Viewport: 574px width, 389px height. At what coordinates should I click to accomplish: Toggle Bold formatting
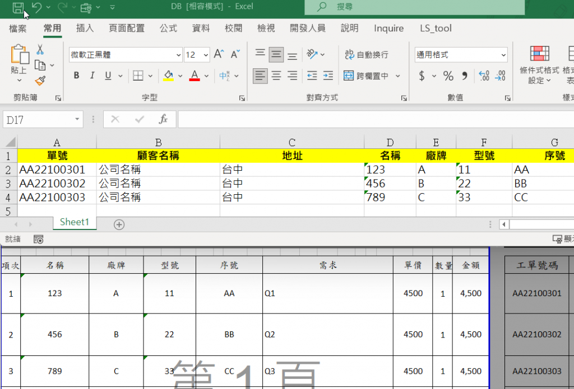coord(76,76)
